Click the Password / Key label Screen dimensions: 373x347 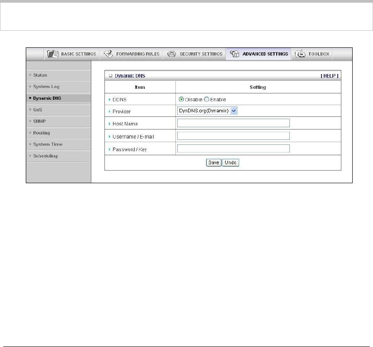130,149
